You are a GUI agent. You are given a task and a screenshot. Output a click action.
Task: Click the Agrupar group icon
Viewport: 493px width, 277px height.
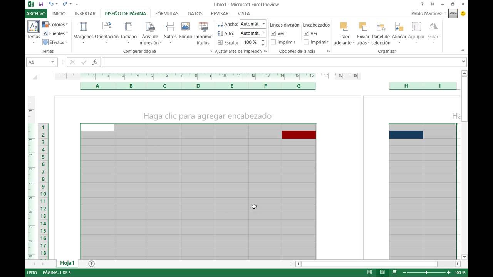pyautogui.click(x=416, y=27)
